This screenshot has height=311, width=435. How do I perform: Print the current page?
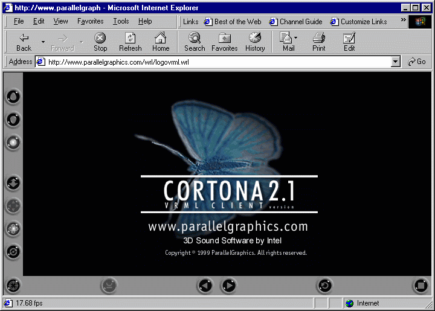coord(319,42)
